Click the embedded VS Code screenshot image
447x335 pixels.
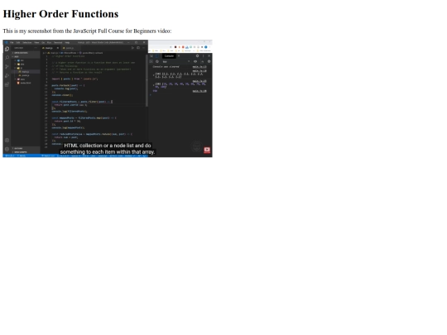(108, 98)
